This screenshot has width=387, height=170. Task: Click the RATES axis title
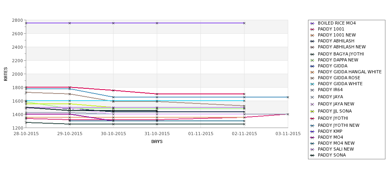coord(6,74)
